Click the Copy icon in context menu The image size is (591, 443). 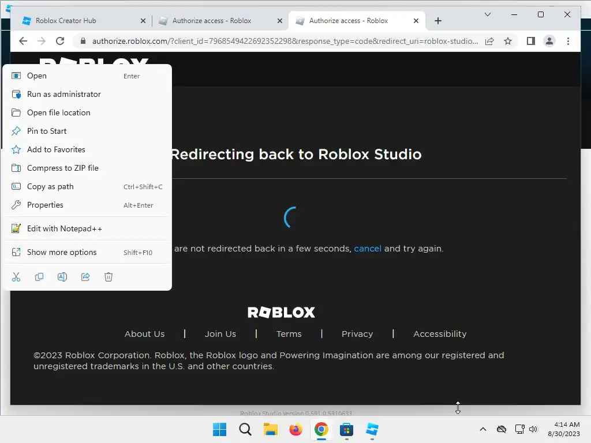pos(39,277)
